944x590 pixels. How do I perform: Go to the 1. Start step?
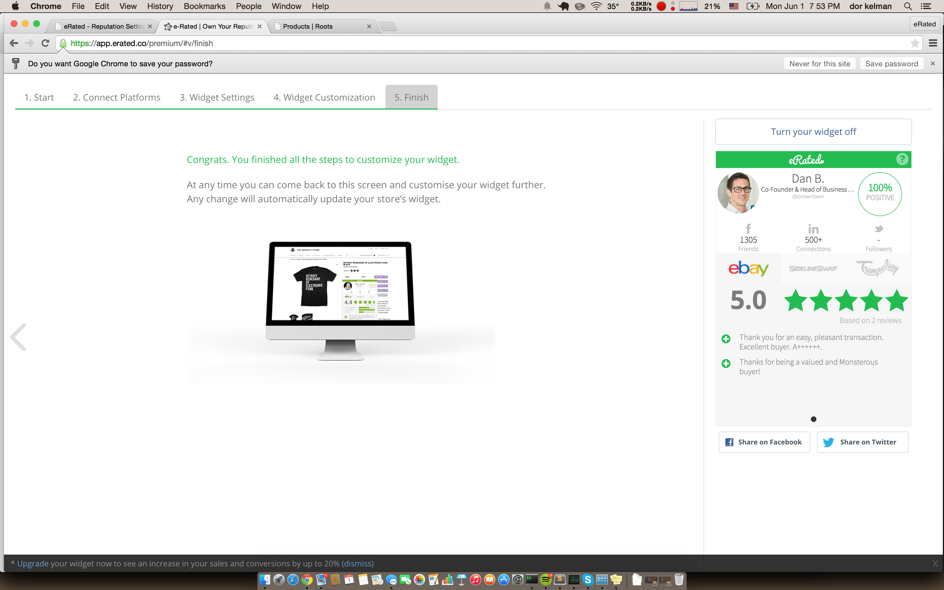[39, 97]
